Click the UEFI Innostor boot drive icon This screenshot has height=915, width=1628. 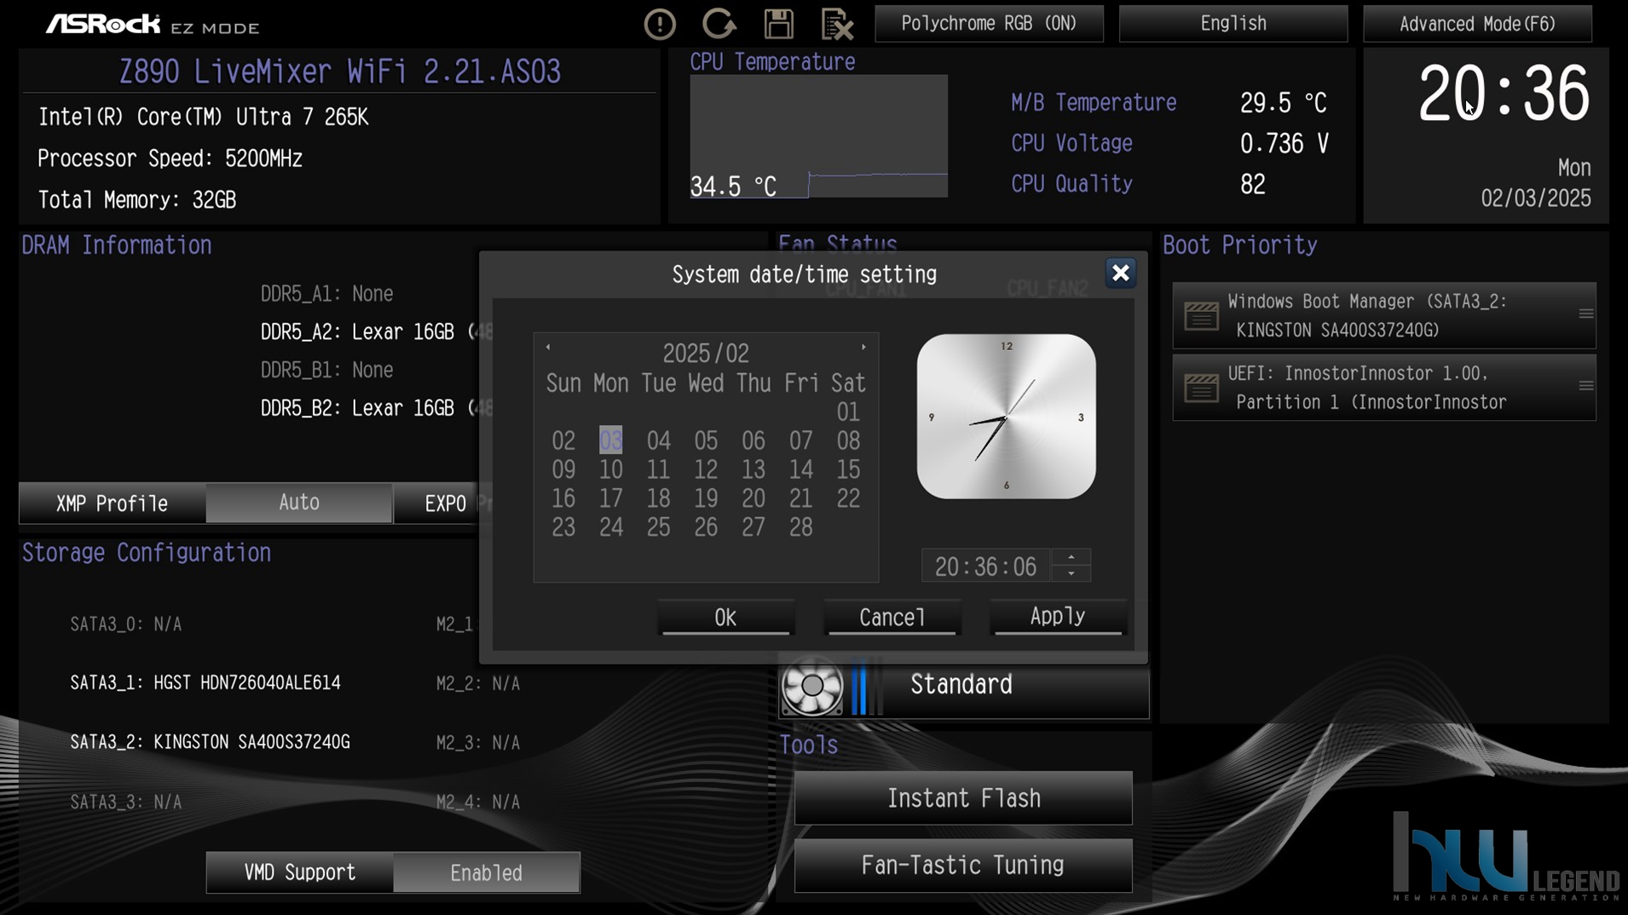click(1201, 388)
